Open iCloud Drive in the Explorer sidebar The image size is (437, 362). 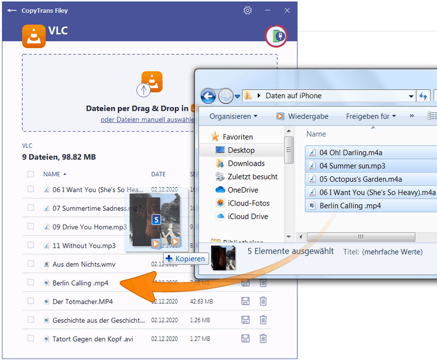click(248, 217)
